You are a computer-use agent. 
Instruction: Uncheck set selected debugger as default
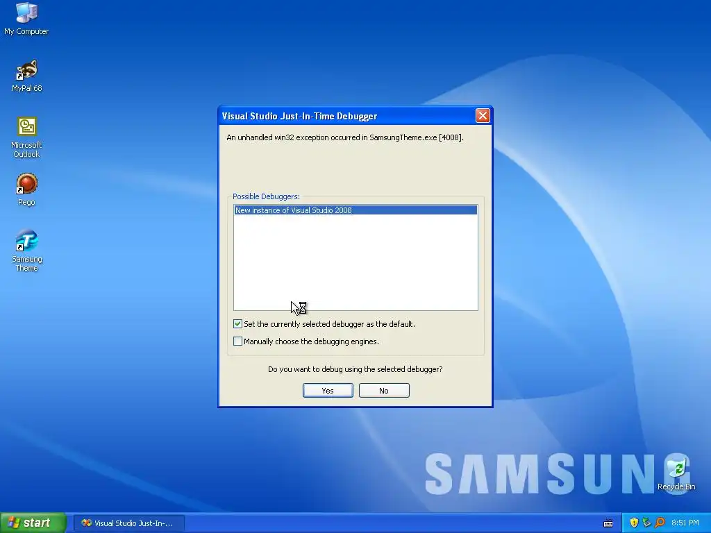(237, 323)
